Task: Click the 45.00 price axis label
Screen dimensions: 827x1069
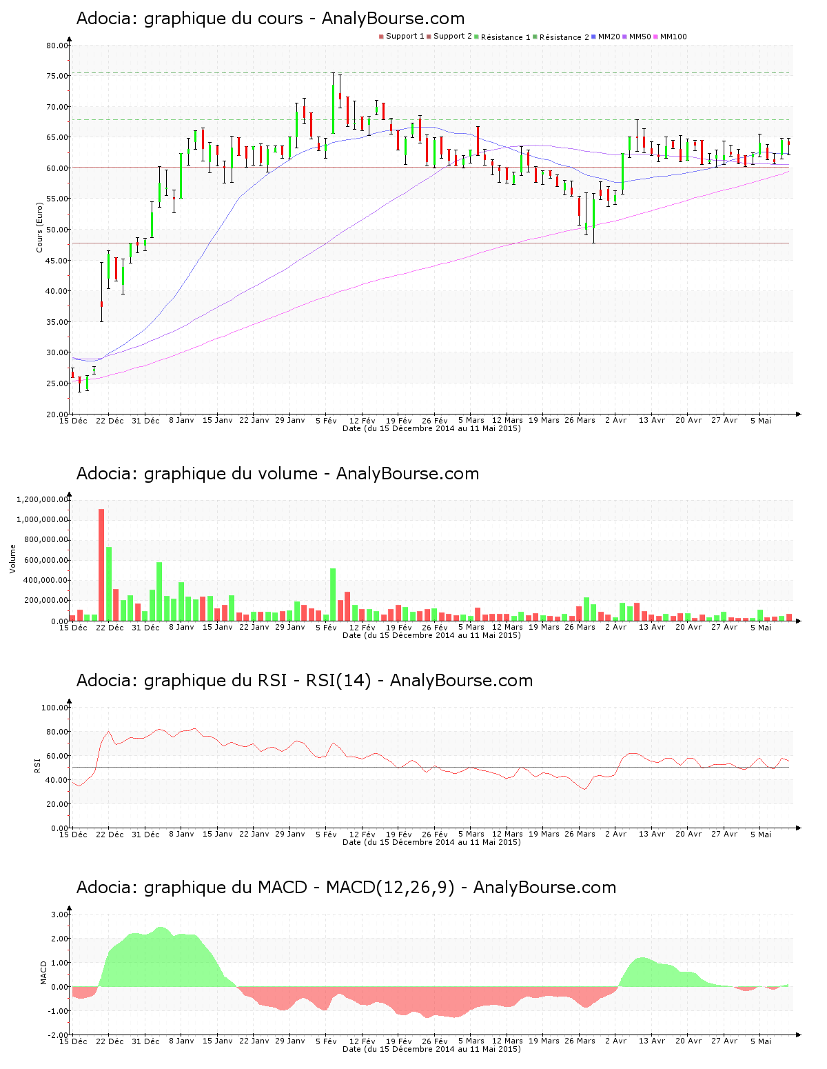Action: [57, 261]
